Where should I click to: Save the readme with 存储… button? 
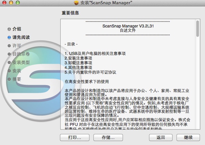click(x=108, y=137)
